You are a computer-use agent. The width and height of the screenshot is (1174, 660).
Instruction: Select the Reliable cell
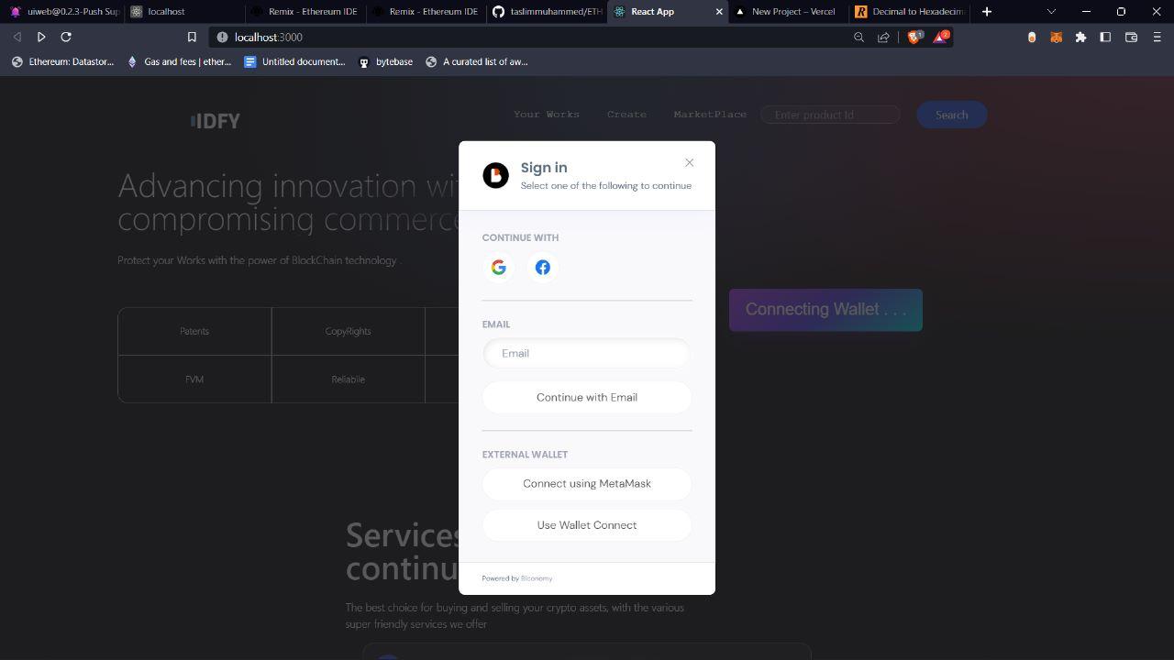click(348, 379)
